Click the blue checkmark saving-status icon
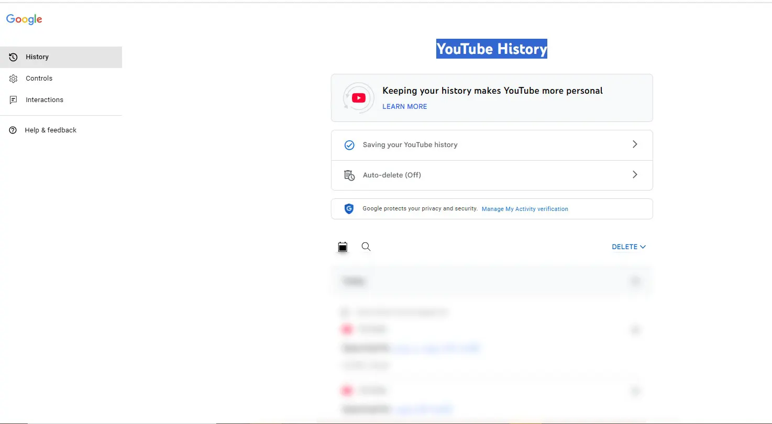This screenshot has height=424, width=772. point(349,145)
